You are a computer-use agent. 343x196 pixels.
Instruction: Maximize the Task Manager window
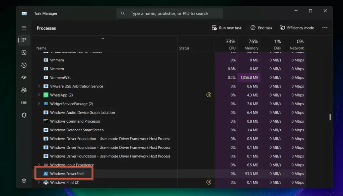[x=311, y=11]
